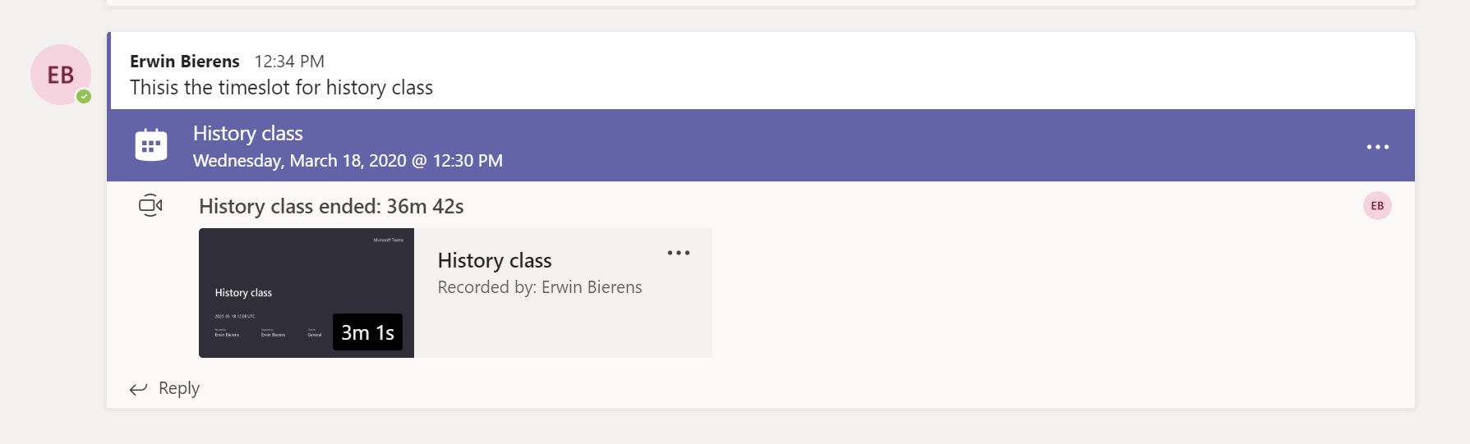
Task: Click the message text about history timeslot
Action: pyautogui.click(x=281, y=88)
